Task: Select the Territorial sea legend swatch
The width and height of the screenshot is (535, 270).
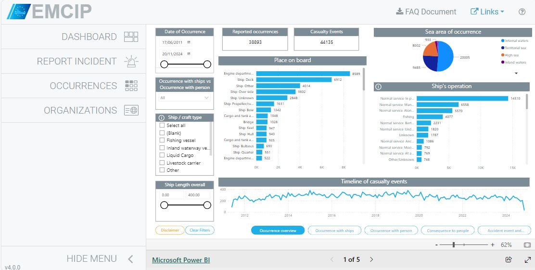Action: 503,48
